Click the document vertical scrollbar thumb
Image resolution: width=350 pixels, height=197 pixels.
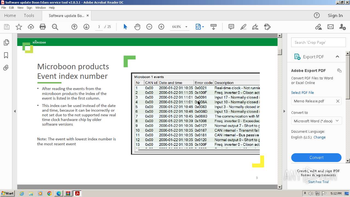(x=279, y=52)
